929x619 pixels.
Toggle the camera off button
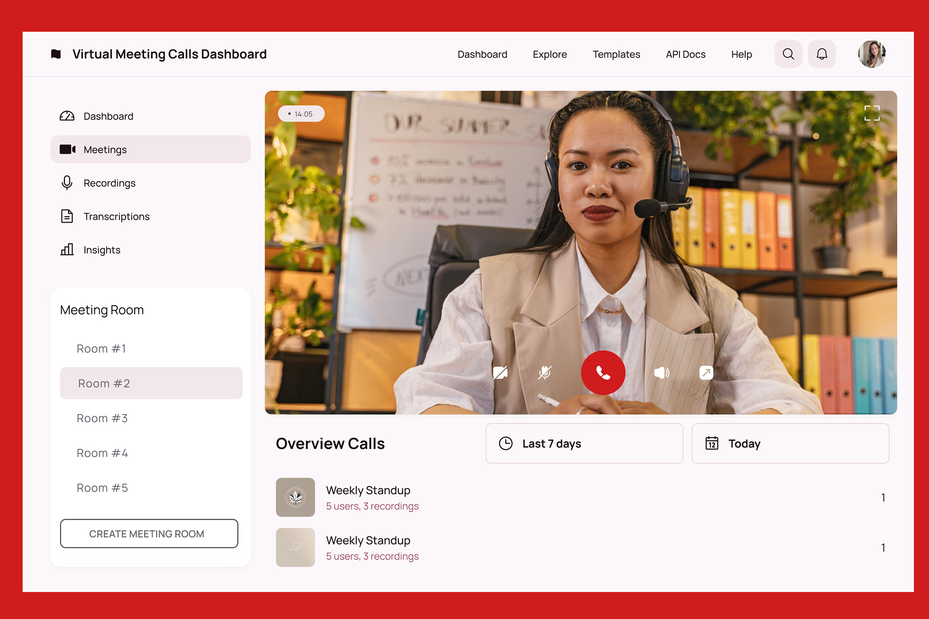click(500, 373)
